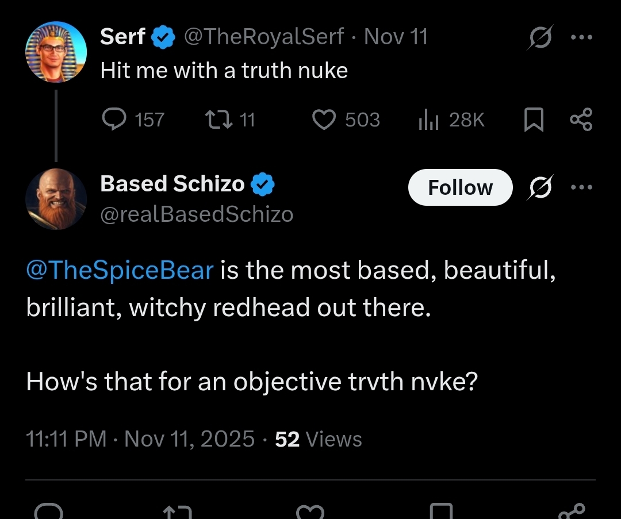The width and height of the screenshot is (621, 519).
Task: Open Serf's pharaoh profile picture
Action: (56, 52)
